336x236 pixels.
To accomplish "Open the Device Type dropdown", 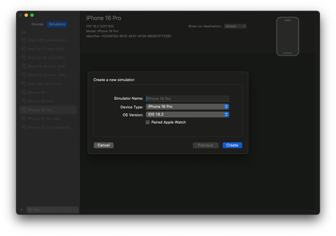I will click(187, 106).
